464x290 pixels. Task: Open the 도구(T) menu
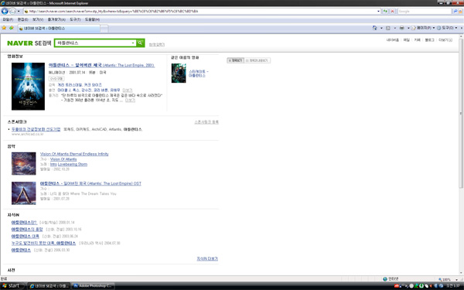[x=75, y=19]
